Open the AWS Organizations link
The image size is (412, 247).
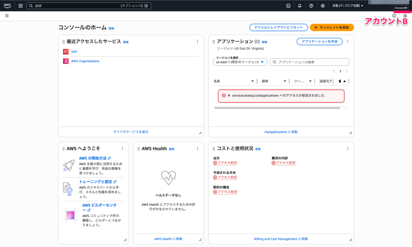coord(85,61)
